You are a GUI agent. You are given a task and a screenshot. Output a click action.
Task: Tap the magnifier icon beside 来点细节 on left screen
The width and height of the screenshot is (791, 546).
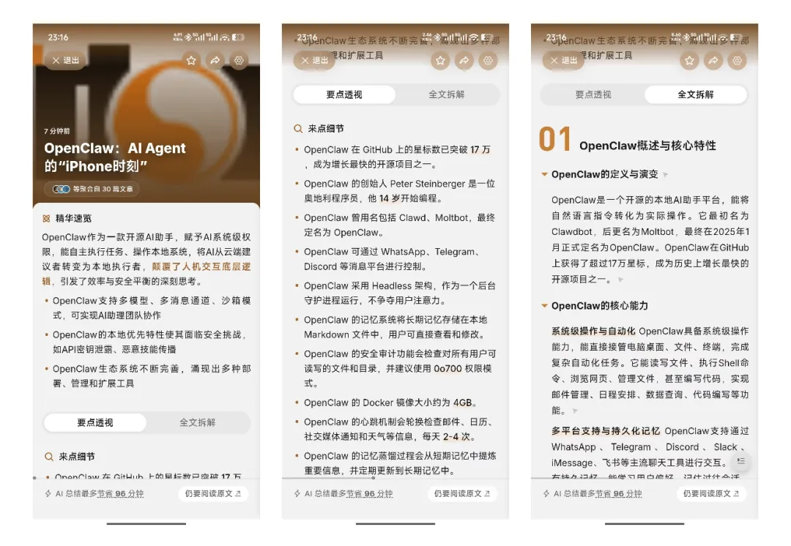click(49, 457)
